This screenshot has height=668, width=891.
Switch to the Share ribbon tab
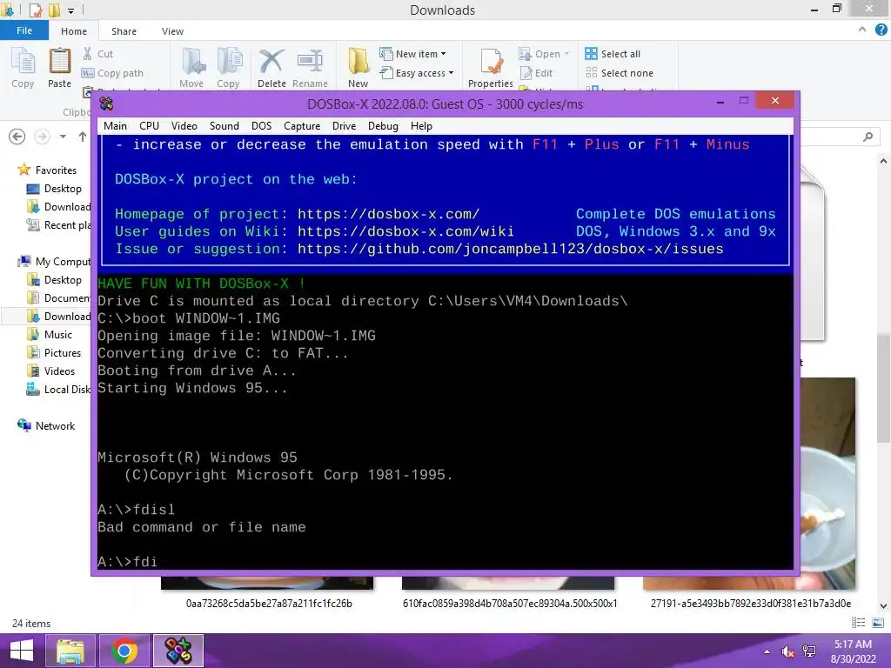pos(124,31)
